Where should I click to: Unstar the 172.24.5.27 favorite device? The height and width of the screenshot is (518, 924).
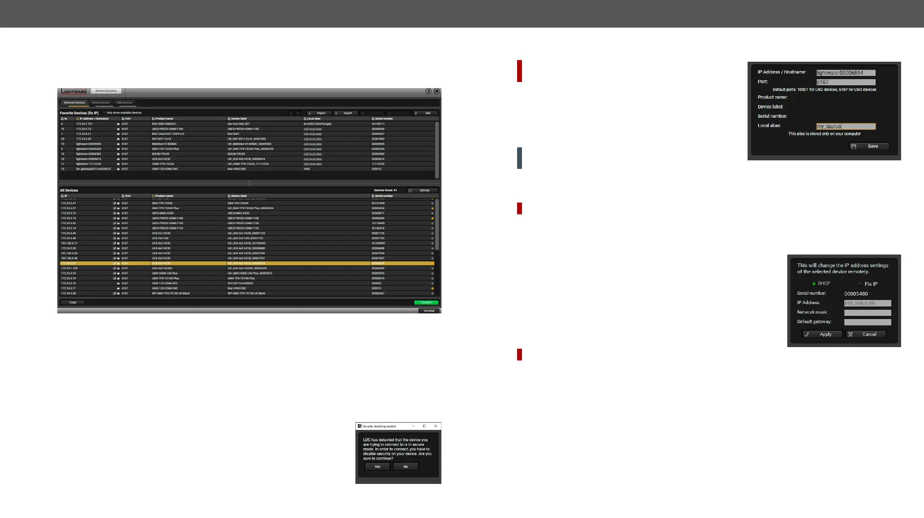[x=432, y=208]
